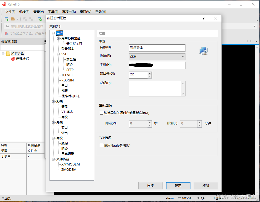Open the 工具(T) menu
The image size is (260, 202).
coord(53,12)
